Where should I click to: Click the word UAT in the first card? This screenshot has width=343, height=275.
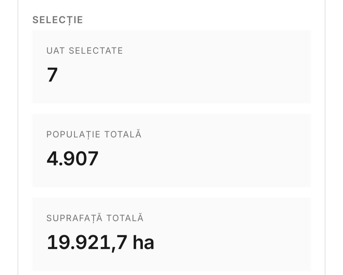[x=55, y=51]
